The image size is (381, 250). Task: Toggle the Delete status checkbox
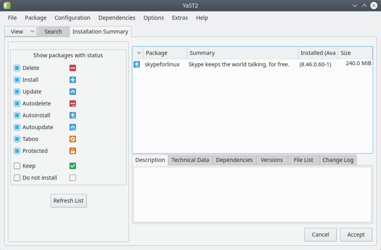tap(17, 68)
